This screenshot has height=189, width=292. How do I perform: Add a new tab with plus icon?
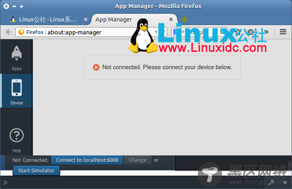point(184,19)
